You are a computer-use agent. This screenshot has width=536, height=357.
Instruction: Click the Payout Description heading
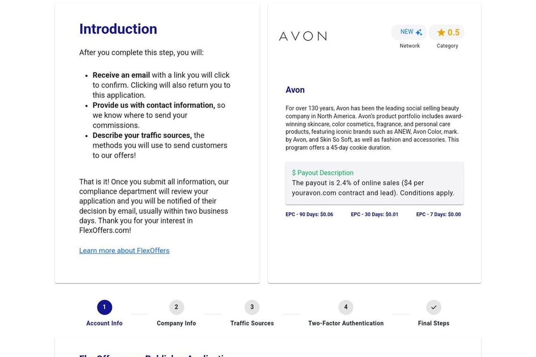pyautogui.click(x=323, y=173)
